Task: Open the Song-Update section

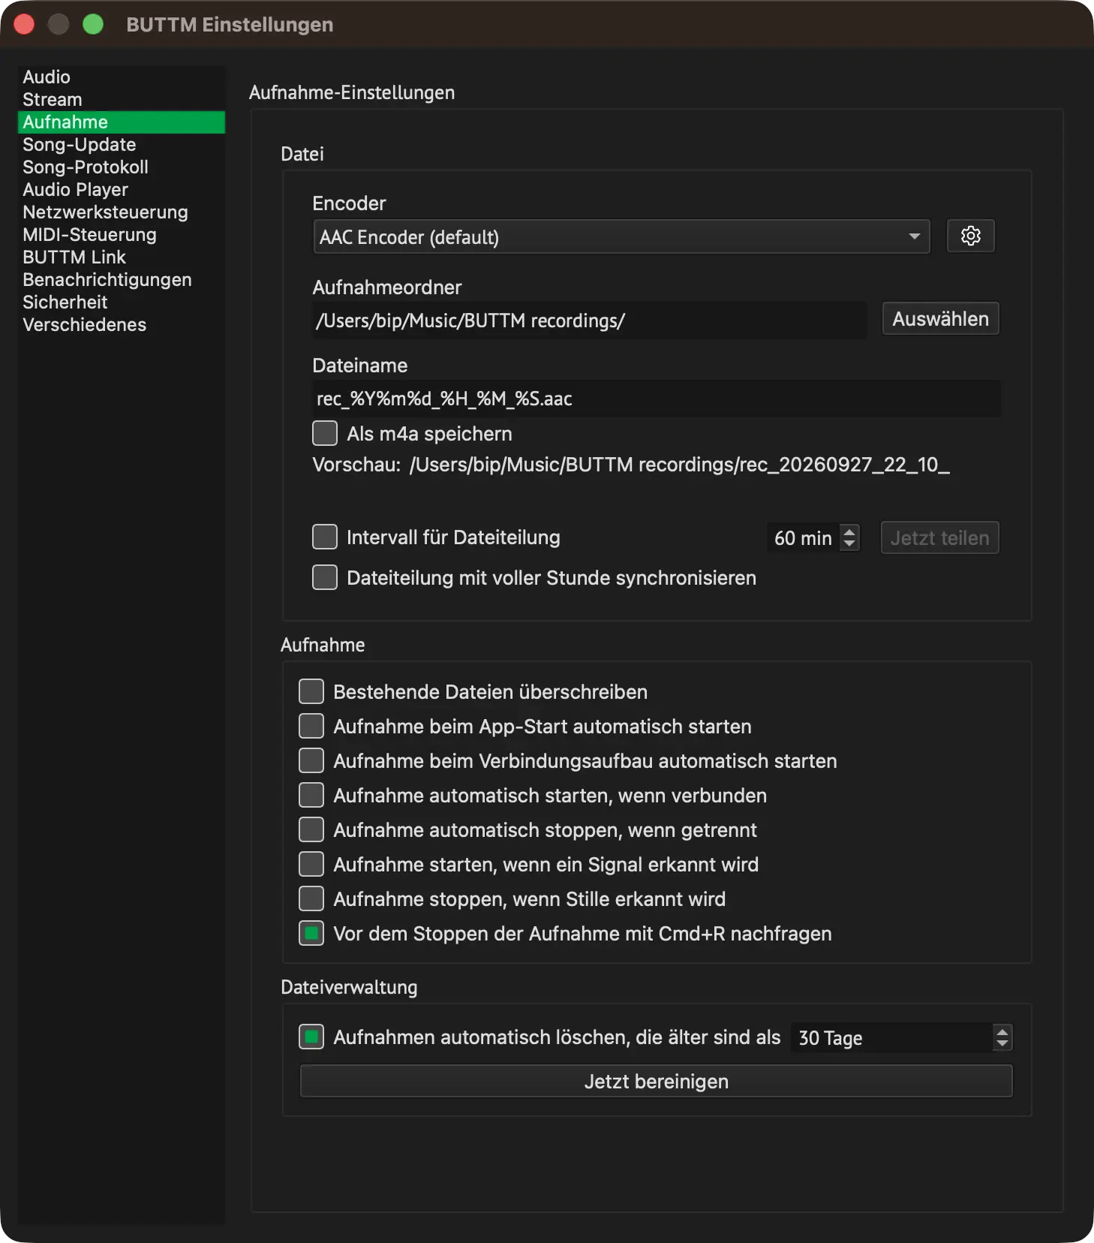Action: (x=122, y=144)
